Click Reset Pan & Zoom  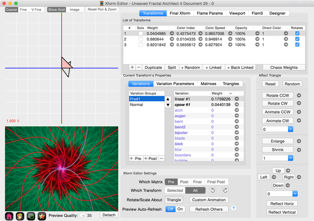point(102,9)
